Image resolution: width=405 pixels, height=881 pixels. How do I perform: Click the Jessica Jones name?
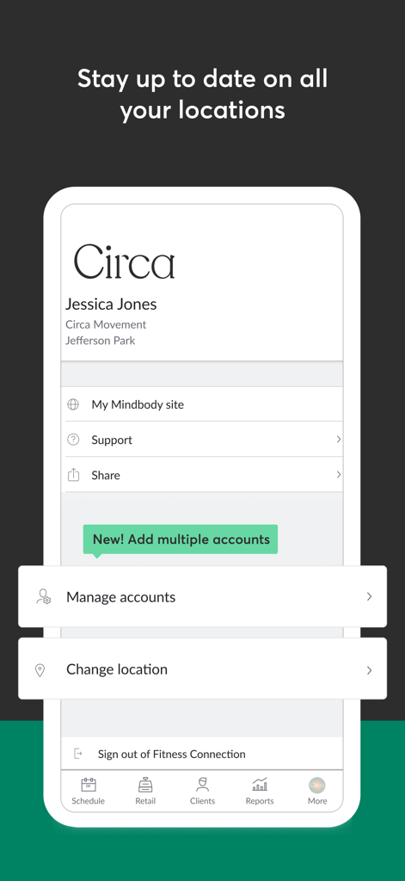tap(111, 304)
